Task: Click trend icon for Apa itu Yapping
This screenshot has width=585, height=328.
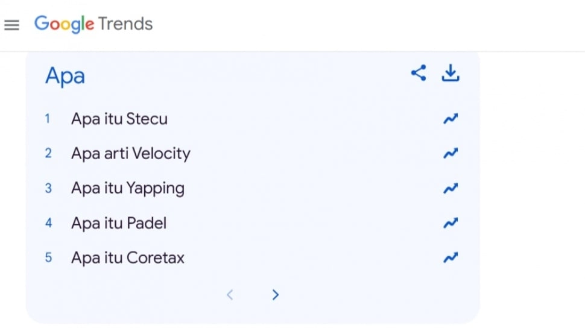Action: coord(451,189)
